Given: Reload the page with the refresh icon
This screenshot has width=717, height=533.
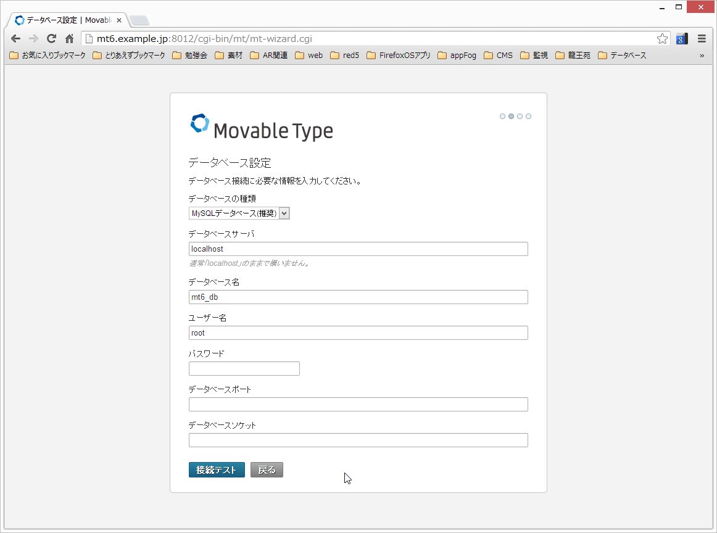Looking at the screenshot, I should coord(52,39).
